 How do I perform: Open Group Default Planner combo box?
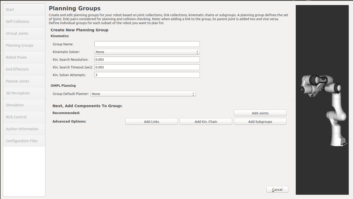pos(143,94)
